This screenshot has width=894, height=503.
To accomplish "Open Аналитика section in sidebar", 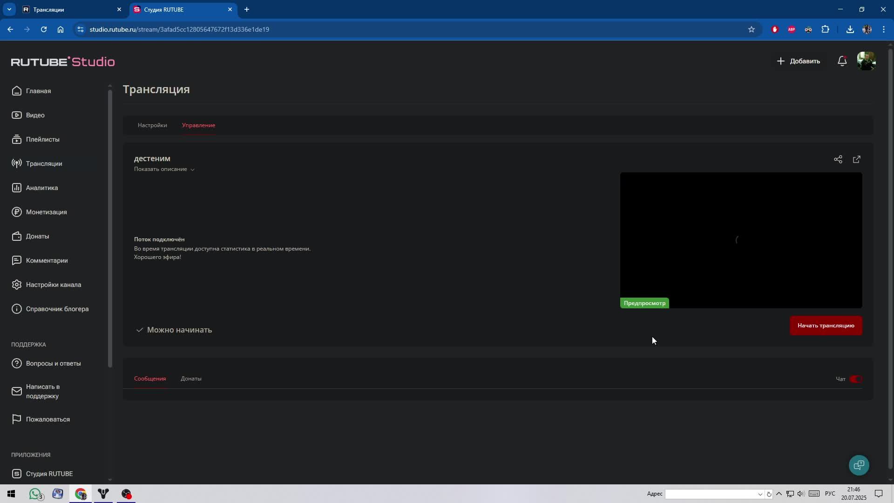I will tap(41, 188).
